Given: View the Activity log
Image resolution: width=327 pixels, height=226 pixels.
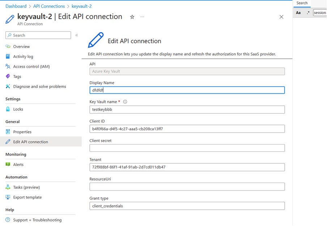Looking at the screenshot, I should (x=8, y=56).
